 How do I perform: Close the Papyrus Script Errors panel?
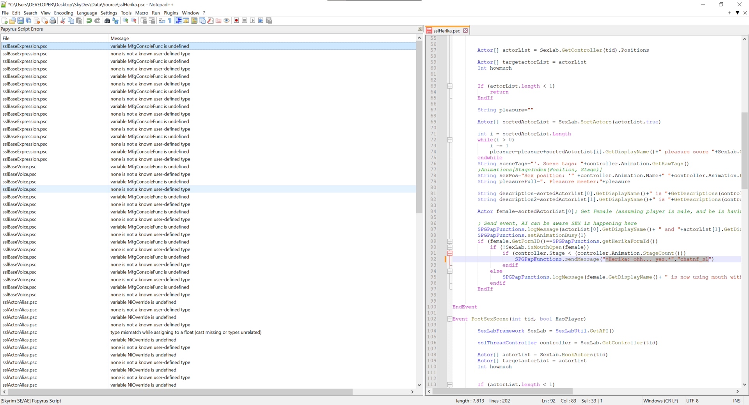(420, 29)
